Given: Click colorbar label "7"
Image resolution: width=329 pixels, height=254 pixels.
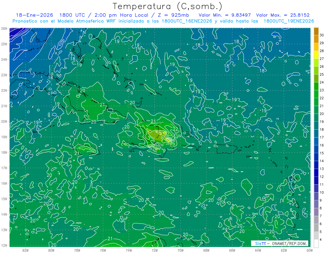Looking at the screenshot, I should (x=321, y=216).
